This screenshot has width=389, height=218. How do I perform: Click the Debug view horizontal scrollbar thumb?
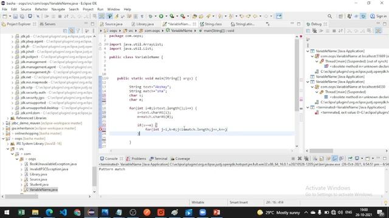pyautogui.click(x=321, y=151)
